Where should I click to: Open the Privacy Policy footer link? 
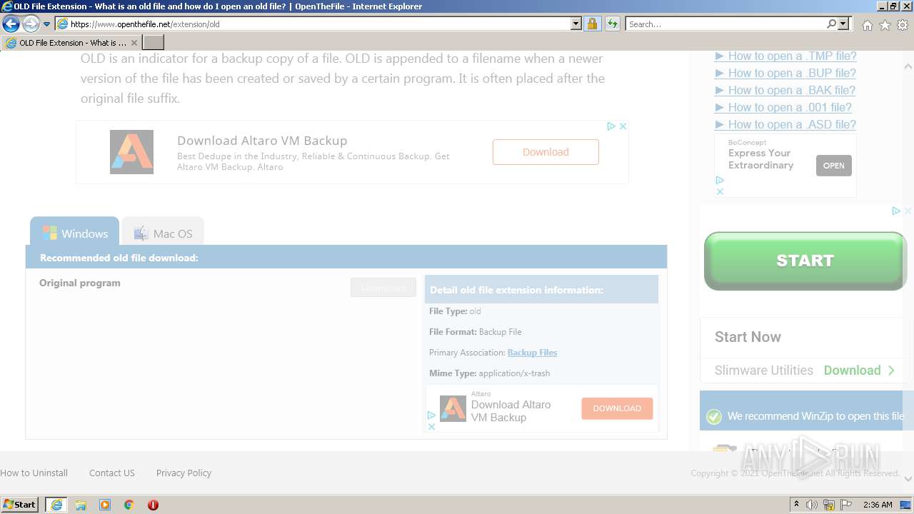pos(184,473)
